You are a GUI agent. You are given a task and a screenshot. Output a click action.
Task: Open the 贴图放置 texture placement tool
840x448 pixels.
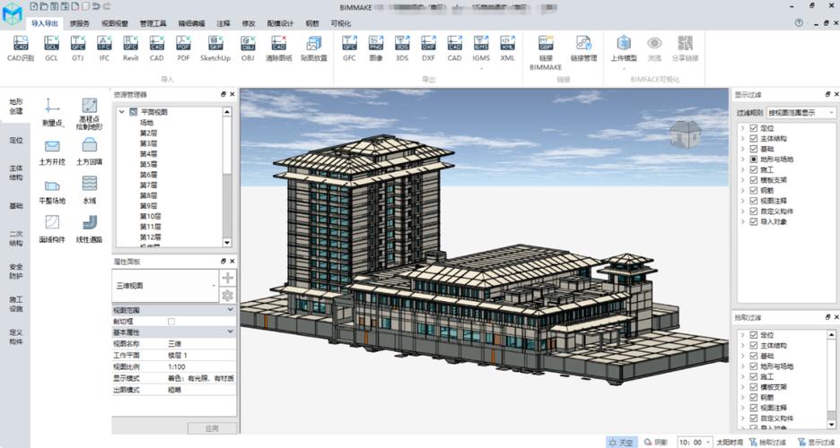click(x=314, y=48)
